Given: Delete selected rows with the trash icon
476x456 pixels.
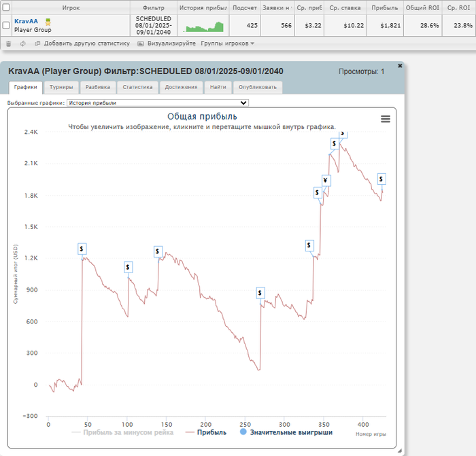Looking at the screenshot, I should click(x=8, y=43).
